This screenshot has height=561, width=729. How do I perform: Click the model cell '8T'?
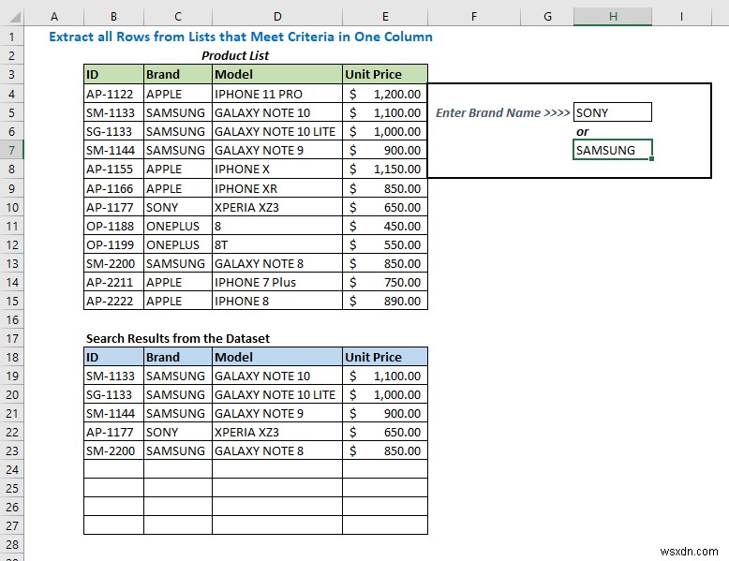point(277,244)
